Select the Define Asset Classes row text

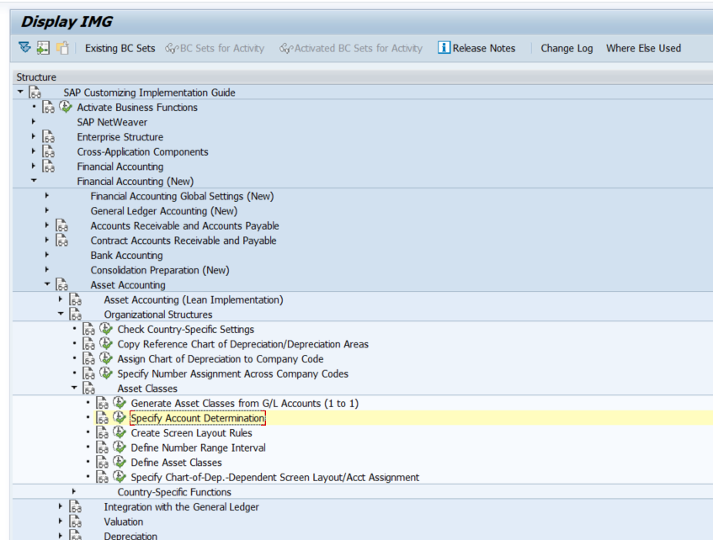(177, 463)
